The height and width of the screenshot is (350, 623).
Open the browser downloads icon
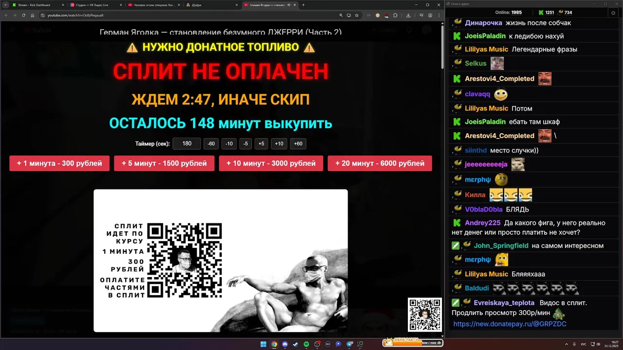pyautogui.click(x=408, y=15)
